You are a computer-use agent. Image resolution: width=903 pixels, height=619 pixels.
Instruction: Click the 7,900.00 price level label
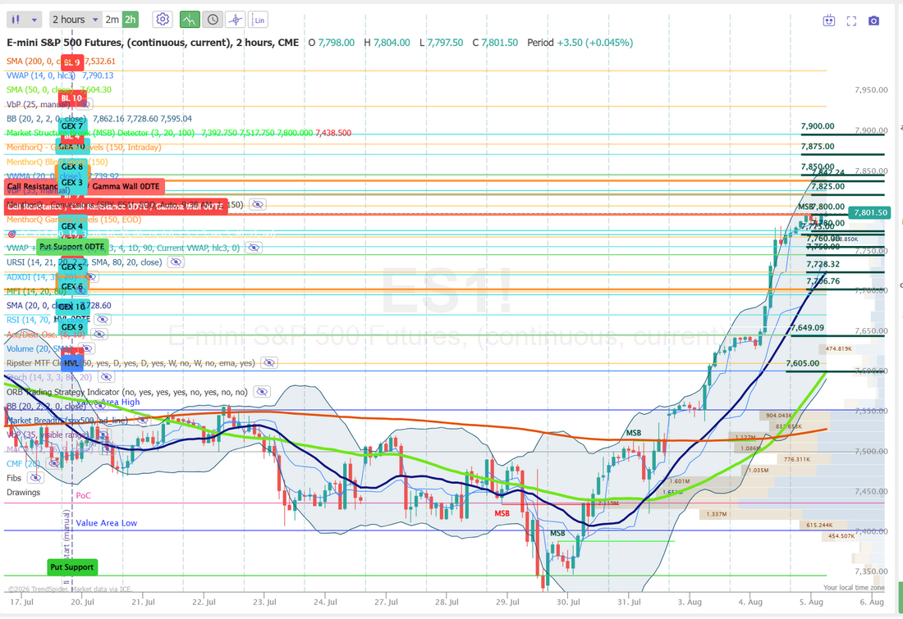(x=817, y=126)
